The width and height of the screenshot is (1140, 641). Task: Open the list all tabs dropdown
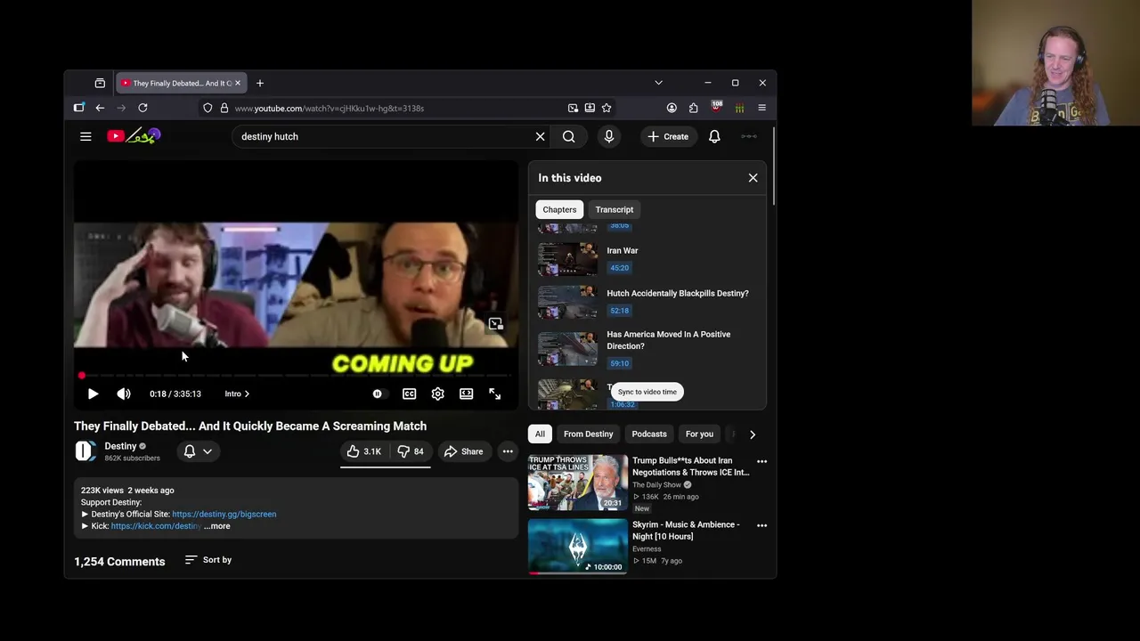click(658, 83)
